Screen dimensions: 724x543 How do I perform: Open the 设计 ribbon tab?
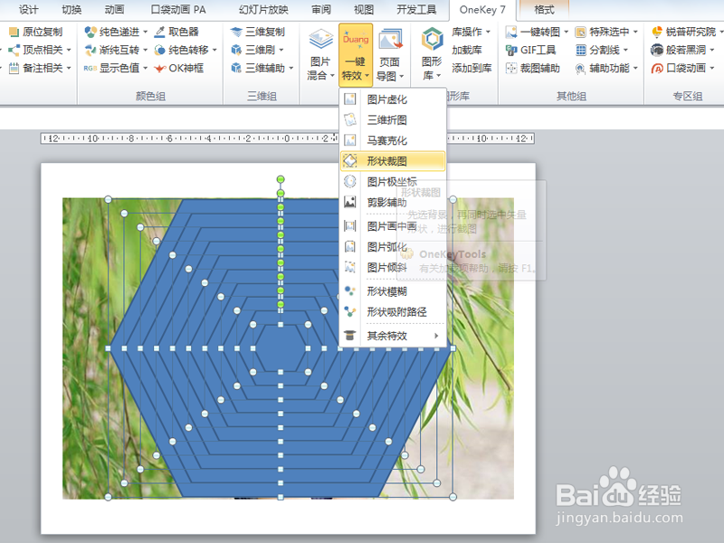point(29,9)
